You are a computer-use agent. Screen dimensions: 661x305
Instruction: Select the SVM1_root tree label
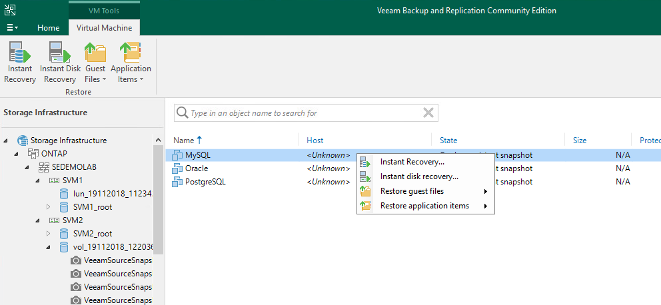tap(93, 207)
